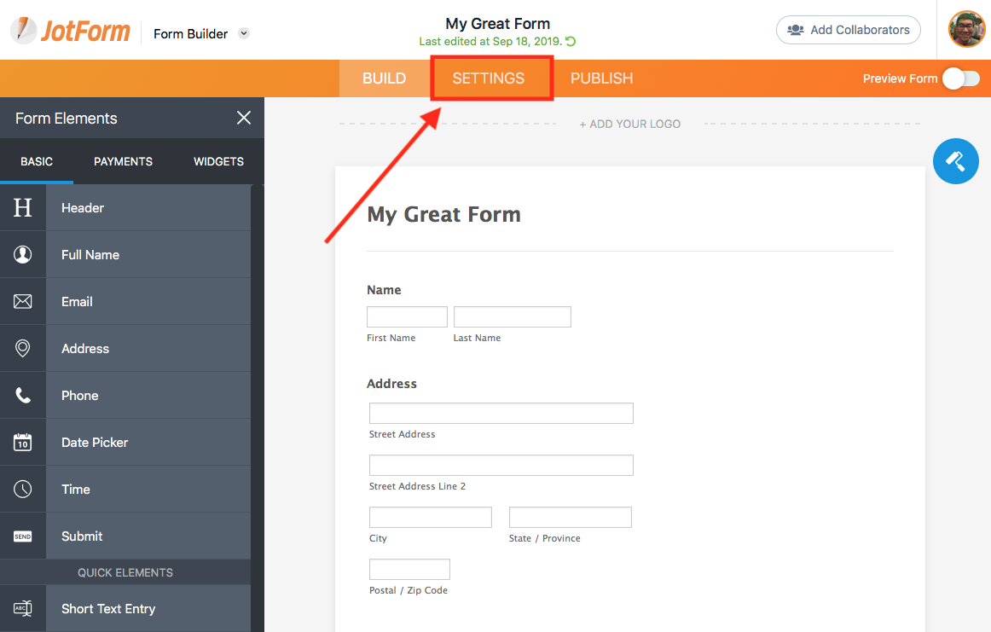This screenshot has width=991, height=632.
Task: Switch to the WIDGETS tab
Action: point(217,161)
